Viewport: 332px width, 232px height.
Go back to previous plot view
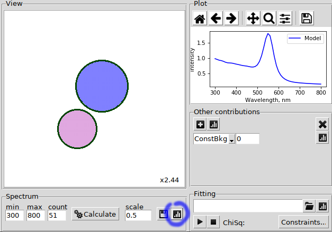(216, 18)
